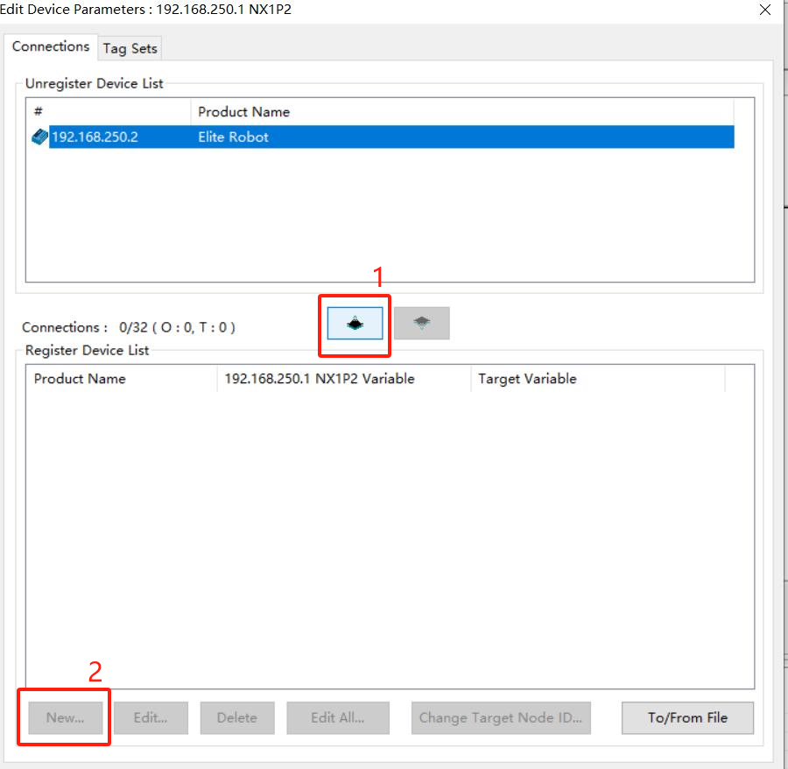788x769 pixels.
Task: Click the device icon beside 192.168.250.2
Action: [40, 137]
